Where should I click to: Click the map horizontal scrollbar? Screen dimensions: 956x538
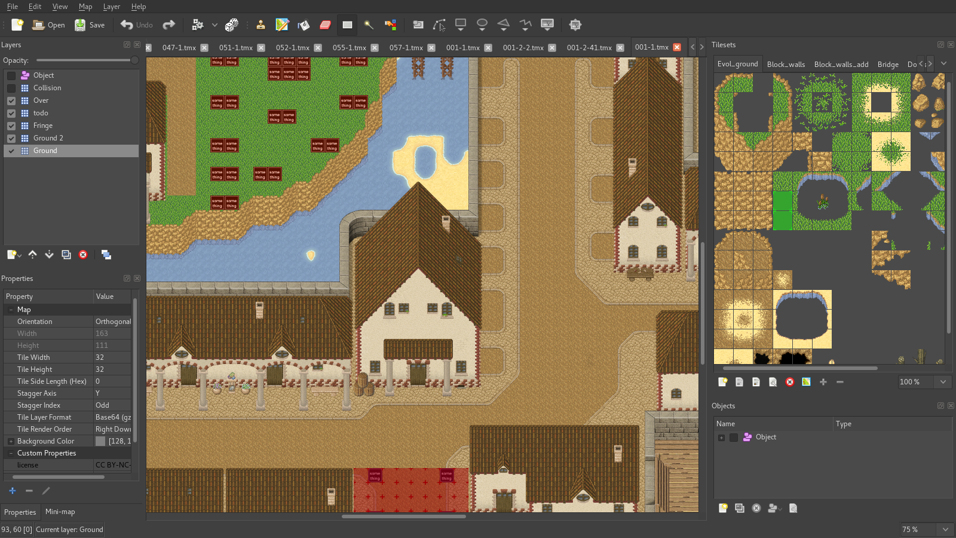click(x=404, y=516)
